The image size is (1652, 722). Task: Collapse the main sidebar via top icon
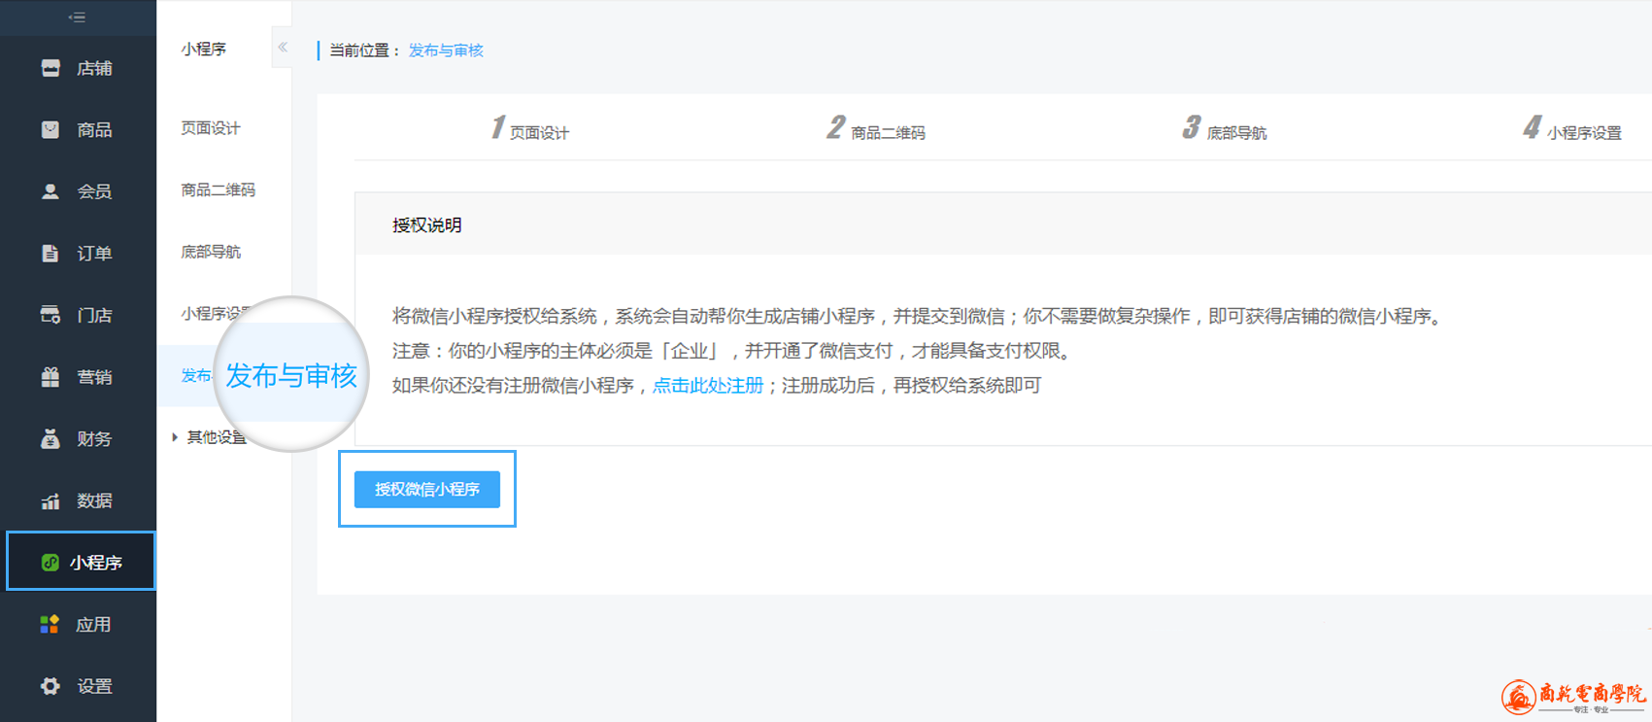coord(78,17)
